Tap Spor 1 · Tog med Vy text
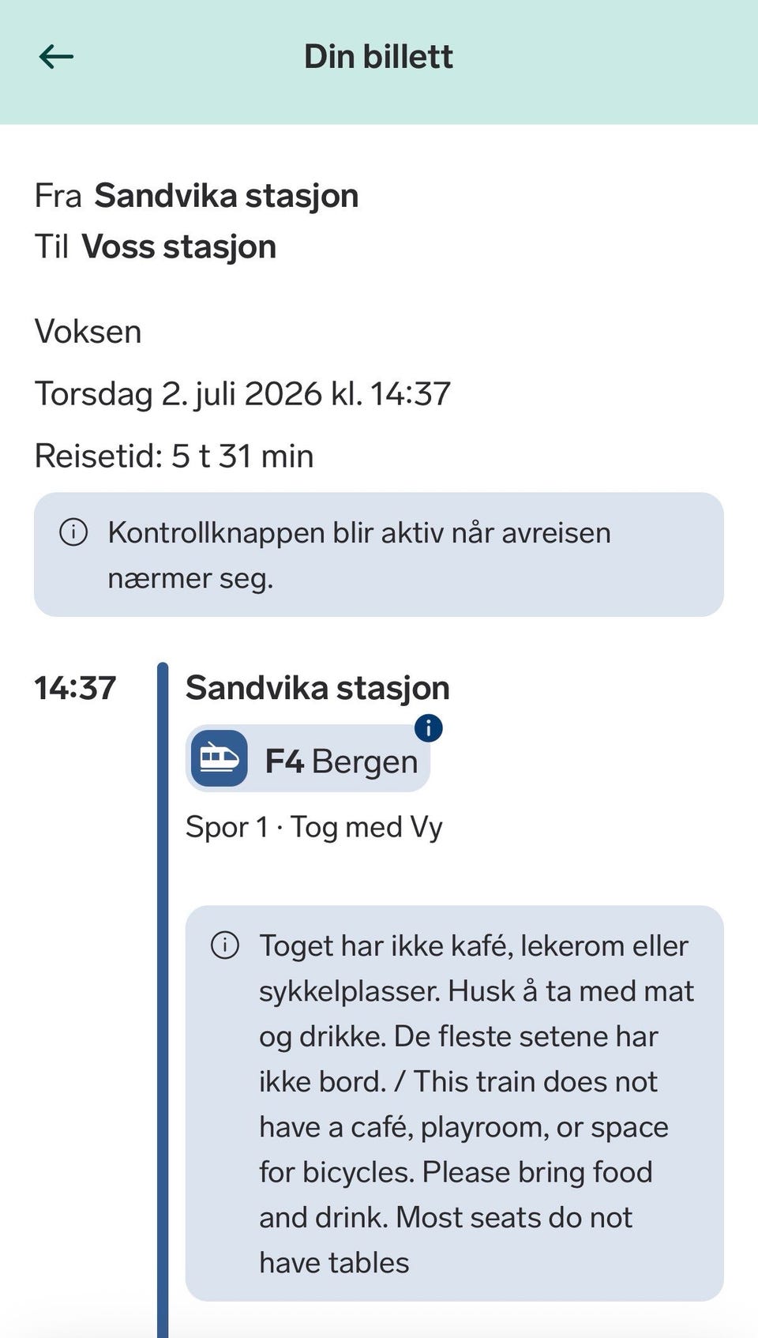 pyautogui.click(x=314, y=828)
